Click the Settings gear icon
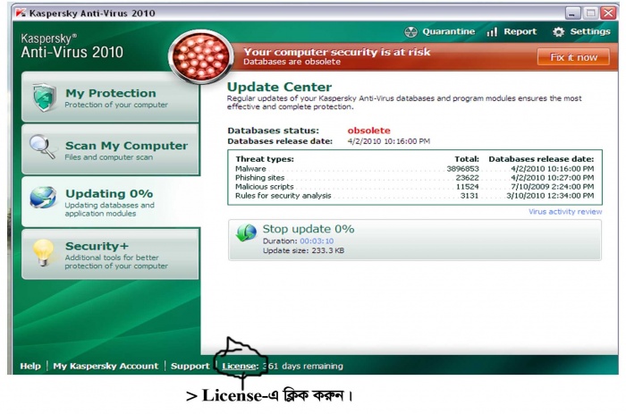 pyautogui.click(x=559, y=32)
